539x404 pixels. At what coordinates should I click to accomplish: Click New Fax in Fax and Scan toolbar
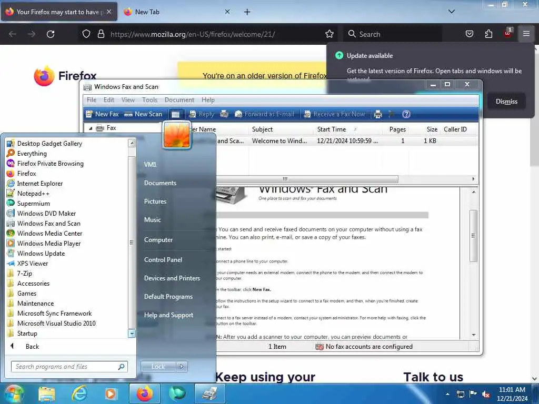(x=102, y=114)
